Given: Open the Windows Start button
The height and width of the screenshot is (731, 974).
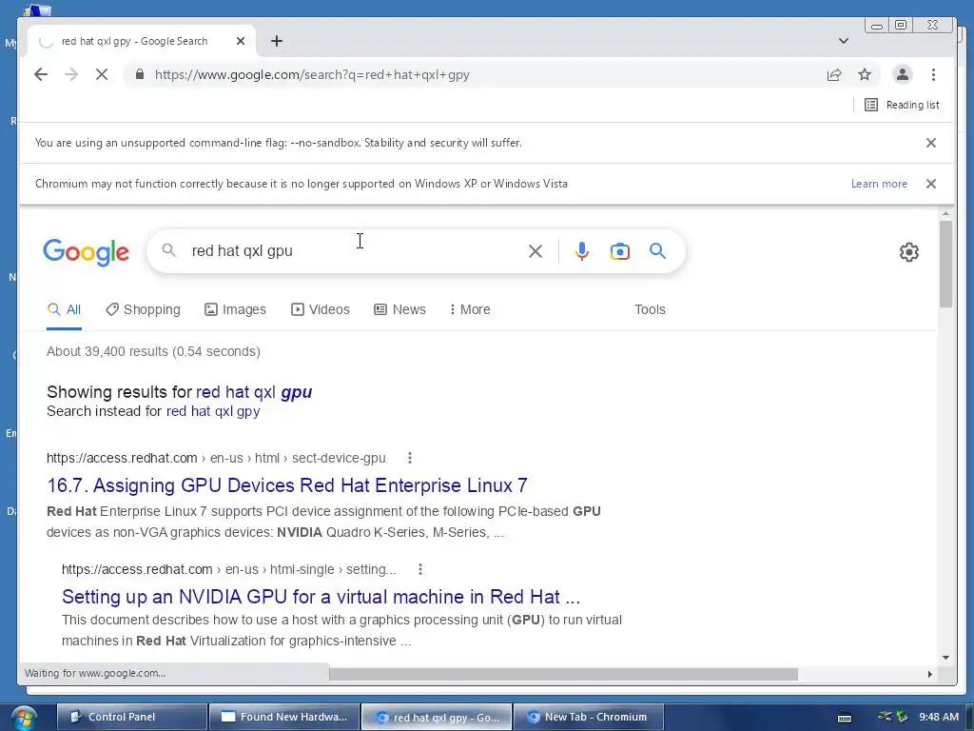Looking at the screenshot, I should click(x=23, y=718).
